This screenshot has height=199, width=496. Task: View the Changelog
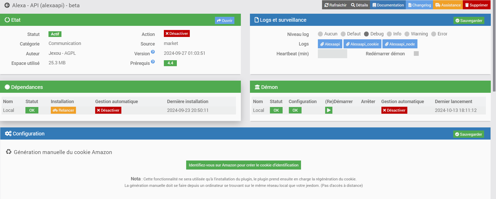pos(420,5)
